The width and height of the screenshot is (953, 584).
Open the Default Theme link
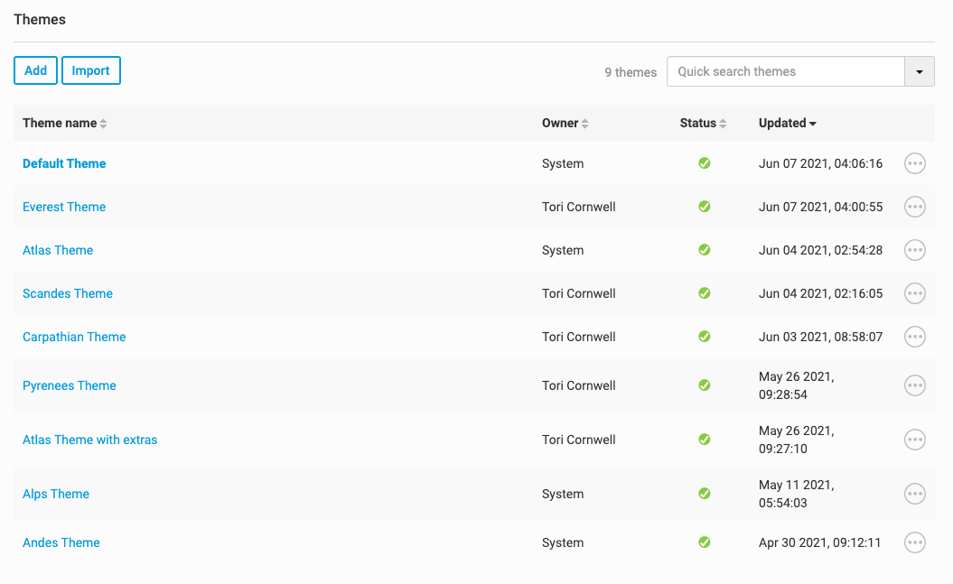(x=64, y=163)
